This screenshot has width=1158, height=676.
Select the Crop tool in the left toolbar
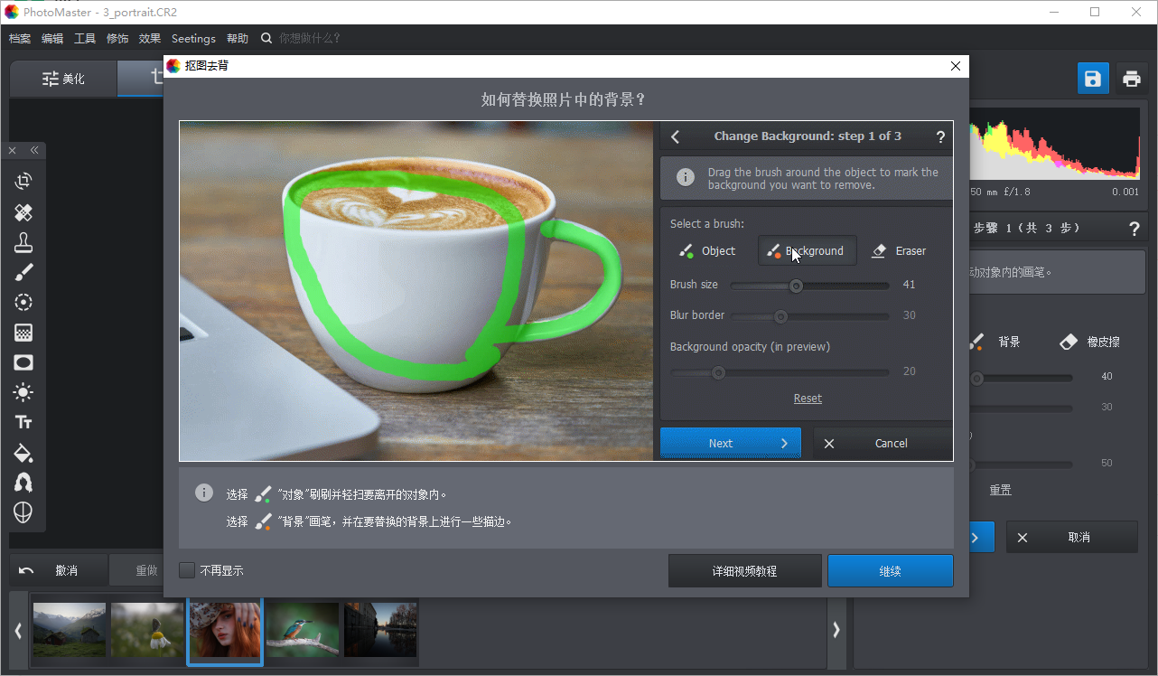tap(23, 180)
